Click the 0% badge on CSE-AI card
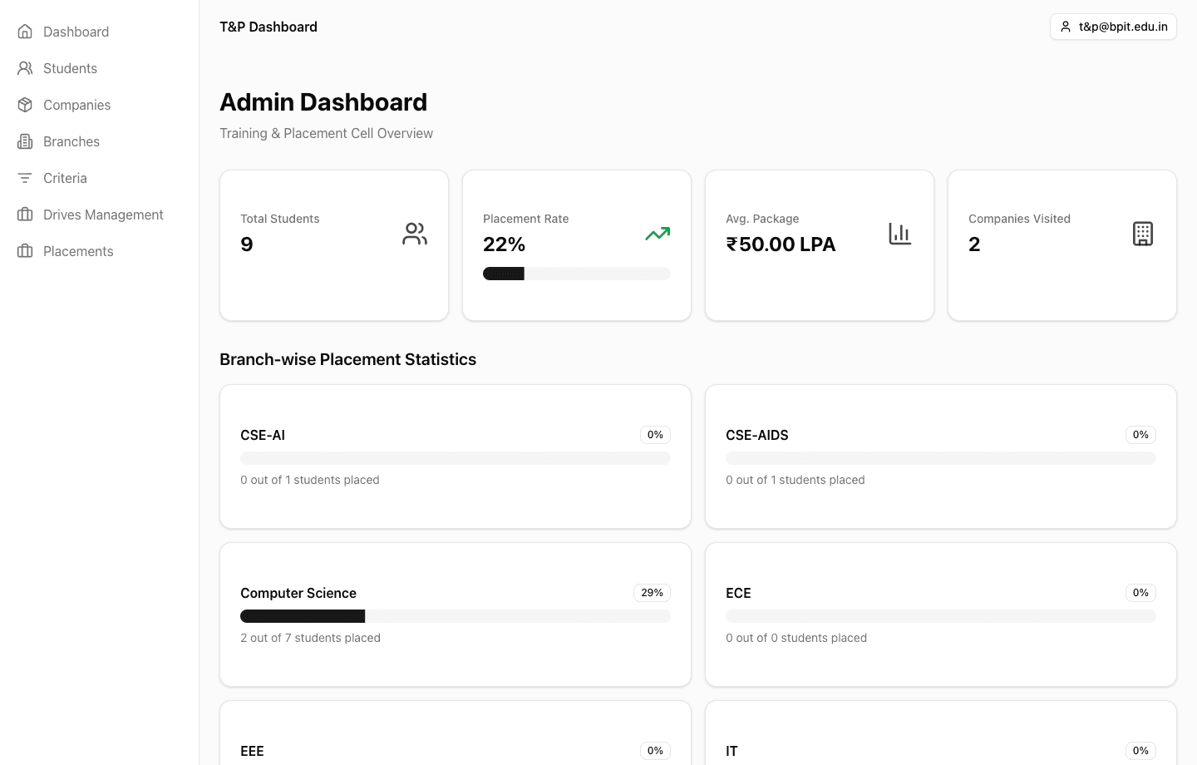Viewport: 1197px width, 765px height. point(656,435)
